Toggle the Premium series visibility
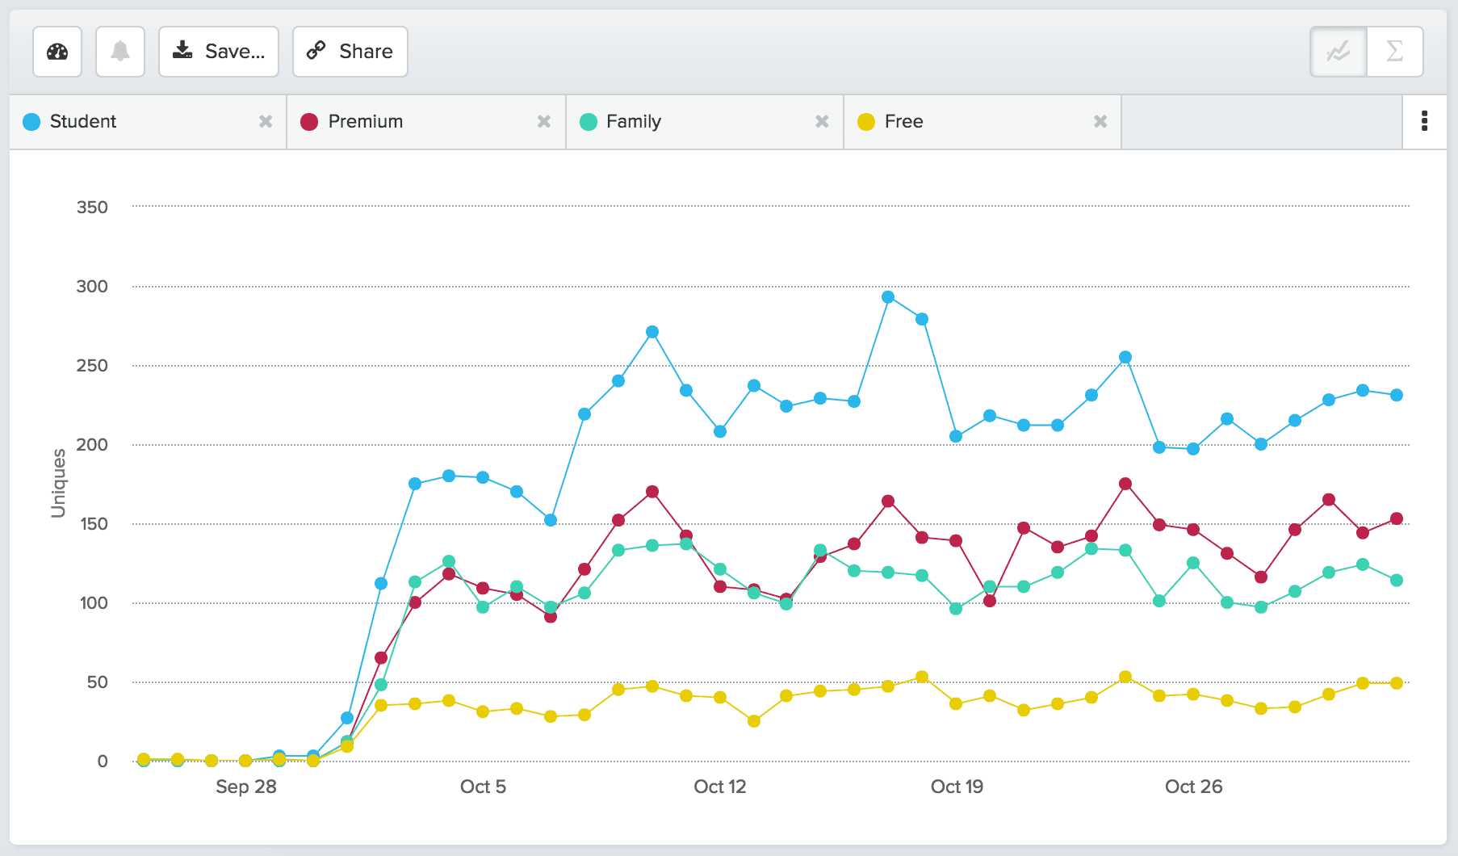Viewport: 1458px width, 856px height. coord(363,121)
